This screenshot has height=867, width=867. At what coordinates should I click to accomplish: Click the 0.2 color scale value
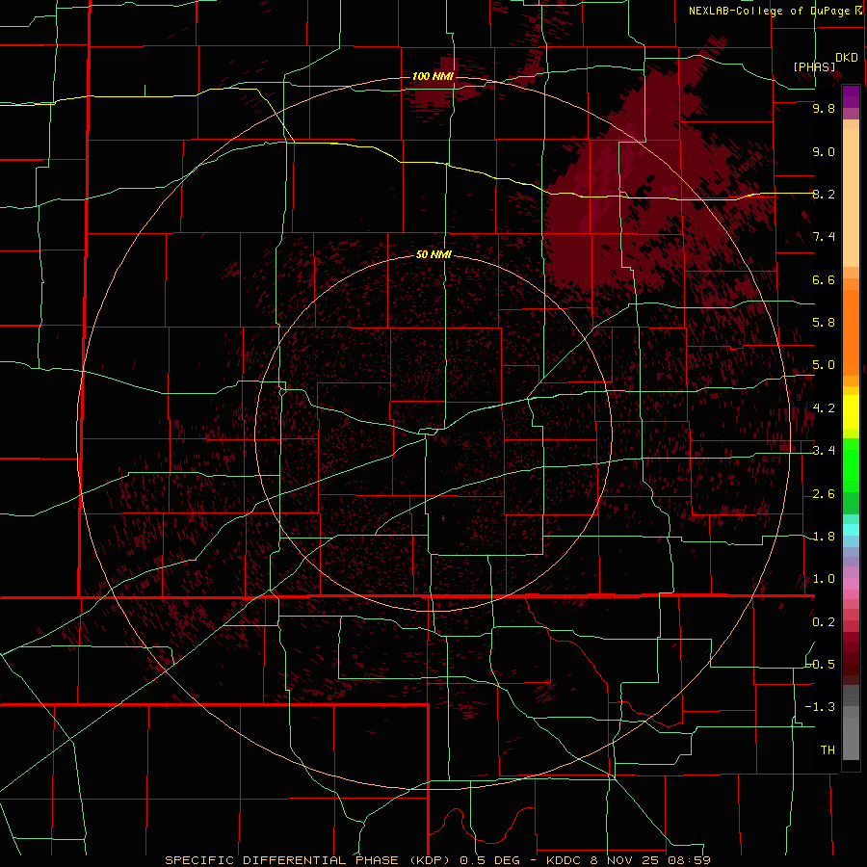click(824, 622)
